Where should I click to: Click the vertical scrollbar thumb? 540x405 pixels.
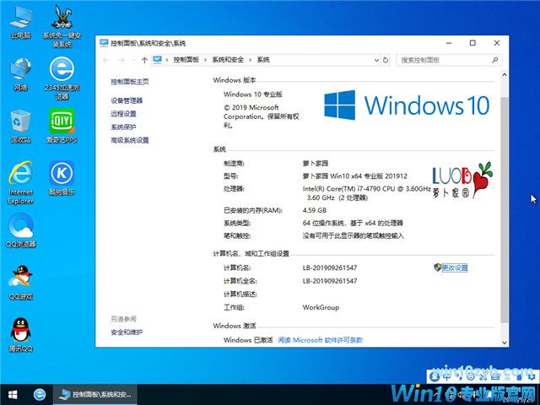pos(505,210)
